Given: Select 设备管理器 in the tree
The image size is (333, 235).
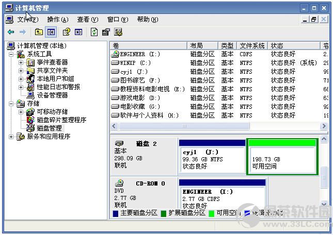Looking at the screenshot, I should (52, 95).
